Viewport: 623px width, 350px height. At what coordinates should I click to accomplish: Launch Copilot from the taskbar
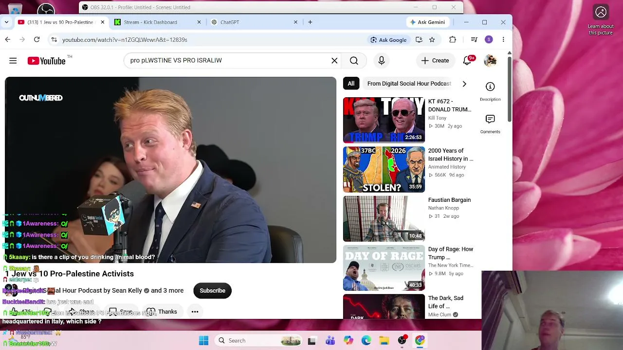click(348, 341)
